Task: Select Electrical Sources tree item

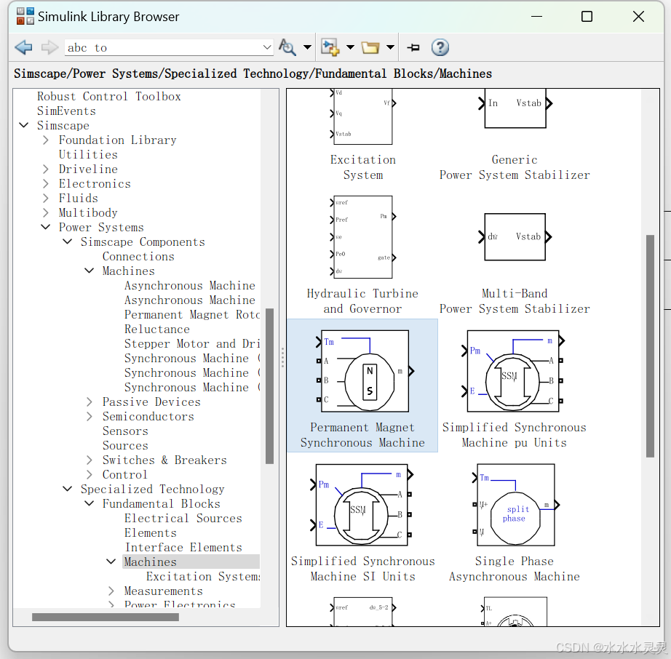Action: pyautogui.click(x=183, y=518)
